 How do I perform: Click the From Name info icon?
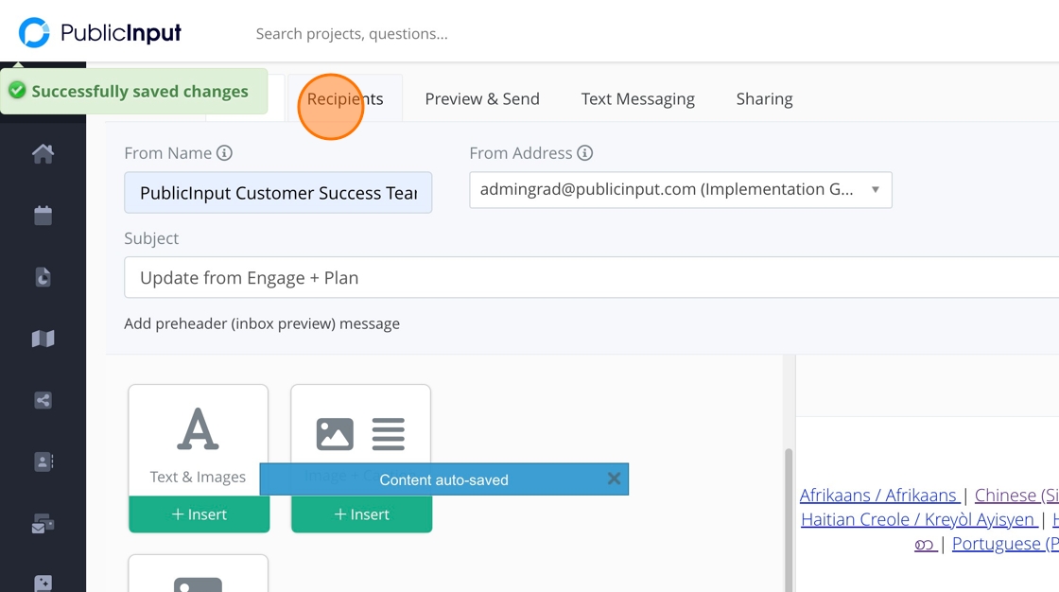[x=224, y=153]
